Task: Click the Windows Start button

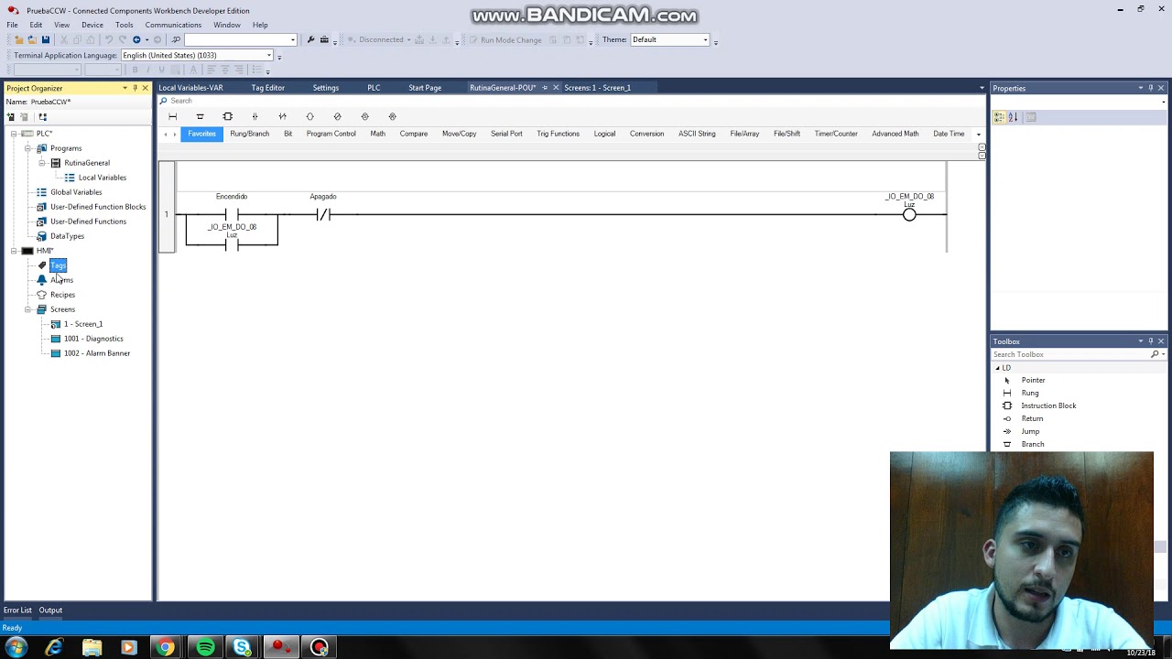Action: [16, 648]
